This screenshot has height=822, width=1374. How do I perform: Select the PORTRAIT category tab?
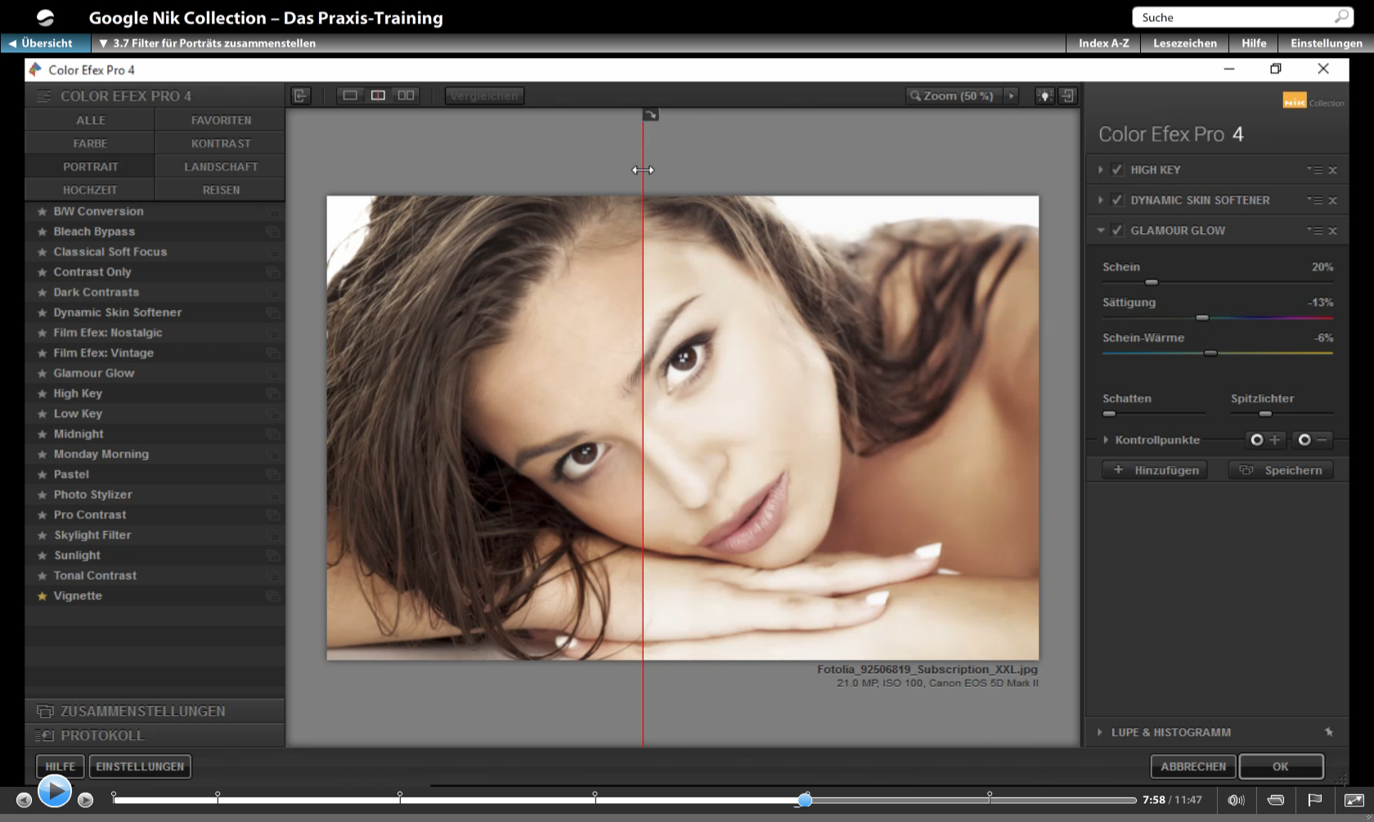(90, 167)
